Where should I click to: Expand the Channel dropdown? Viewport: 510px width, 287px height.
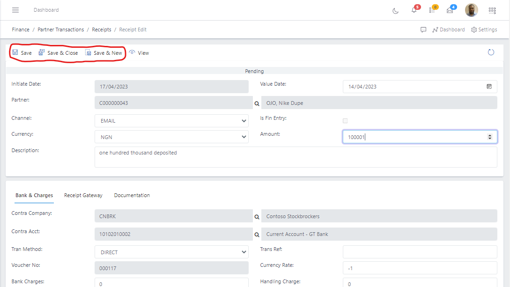(x=171, y=121)
